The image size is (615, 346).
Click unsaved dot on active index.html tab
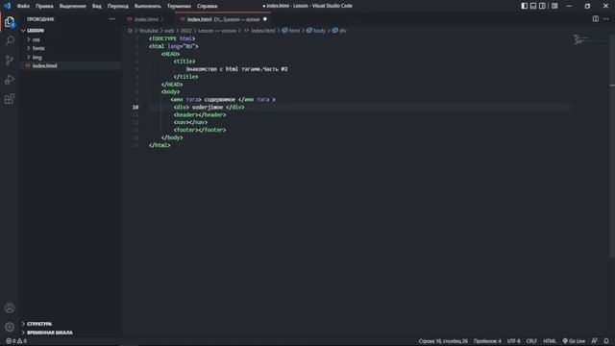point(265,19)
